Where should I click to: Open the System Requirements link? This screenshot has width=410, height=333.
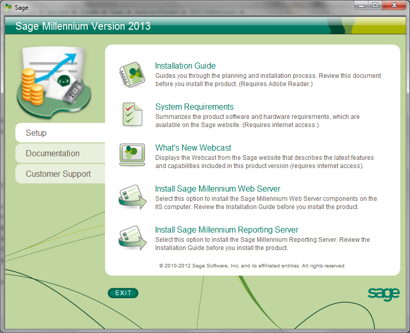194,107
